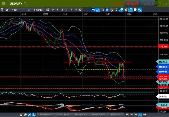
Task: Select chart preset 4
Action: tap(71, 10)
